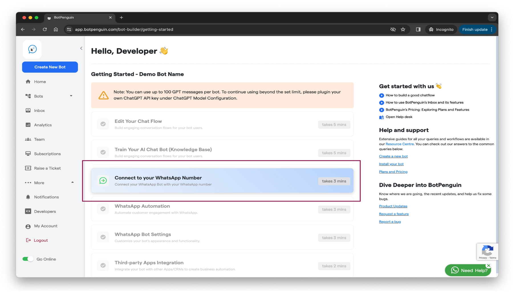Screen dimensions: 532x308
Task: Click the Team people icon
Action: pyautogui.click(x=28, y=139)
